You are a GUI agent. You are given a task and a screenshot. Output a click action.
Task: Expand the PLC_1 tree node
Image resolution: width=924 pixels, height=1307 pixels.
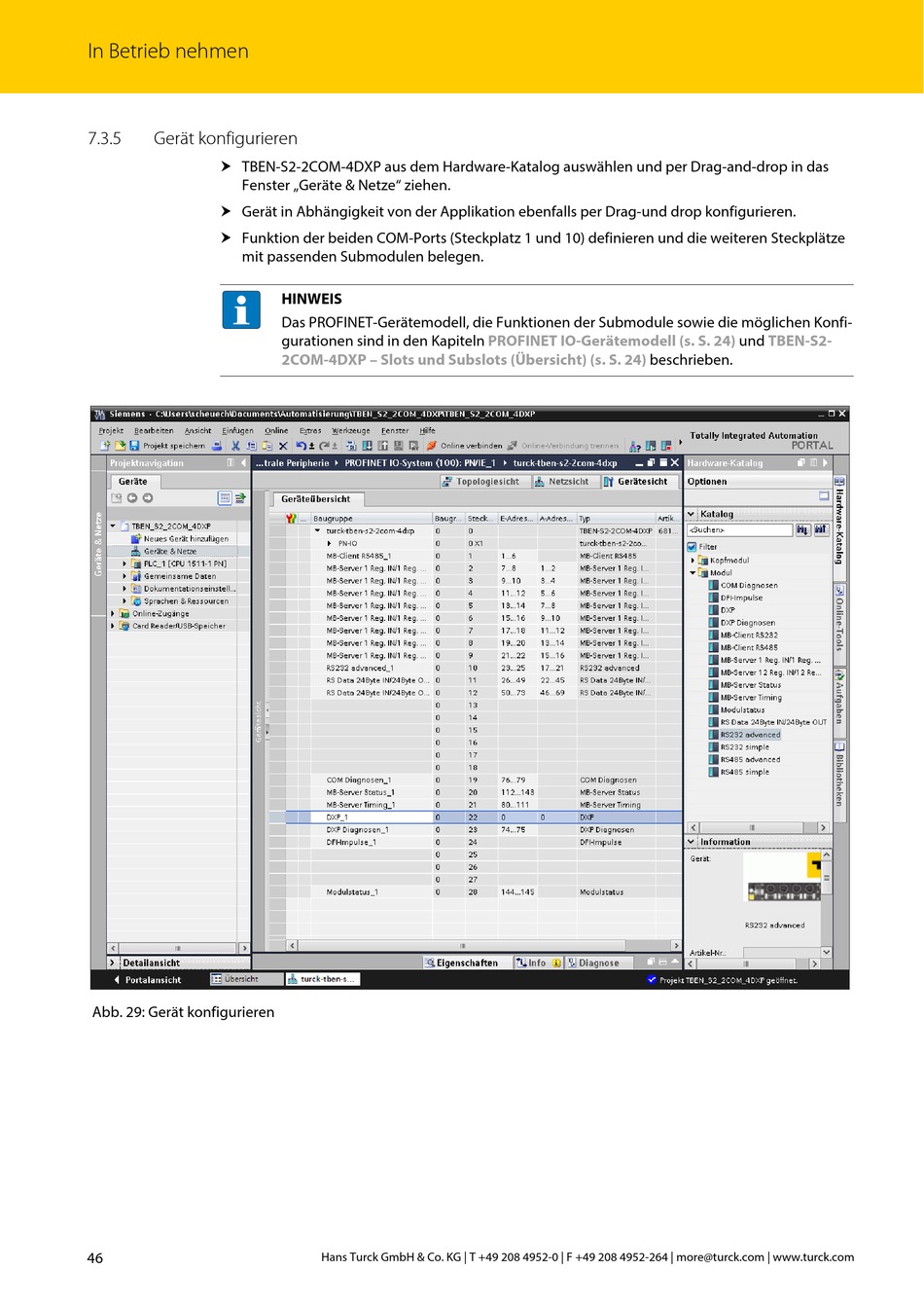[124, 563]
